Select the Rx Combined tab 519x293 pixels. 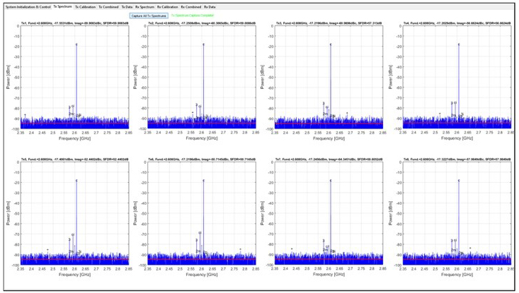[x=191, y=7]
